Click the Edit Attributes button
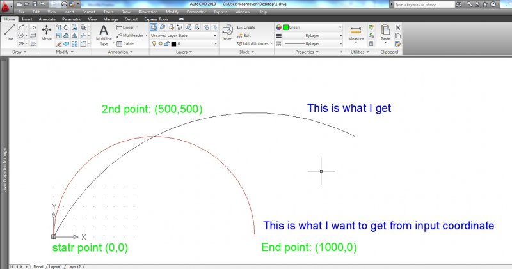512x269 pixels. 255,43
